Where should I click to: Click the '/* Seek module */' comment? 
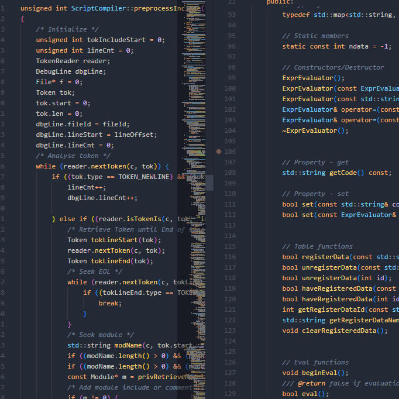point(99,335)
